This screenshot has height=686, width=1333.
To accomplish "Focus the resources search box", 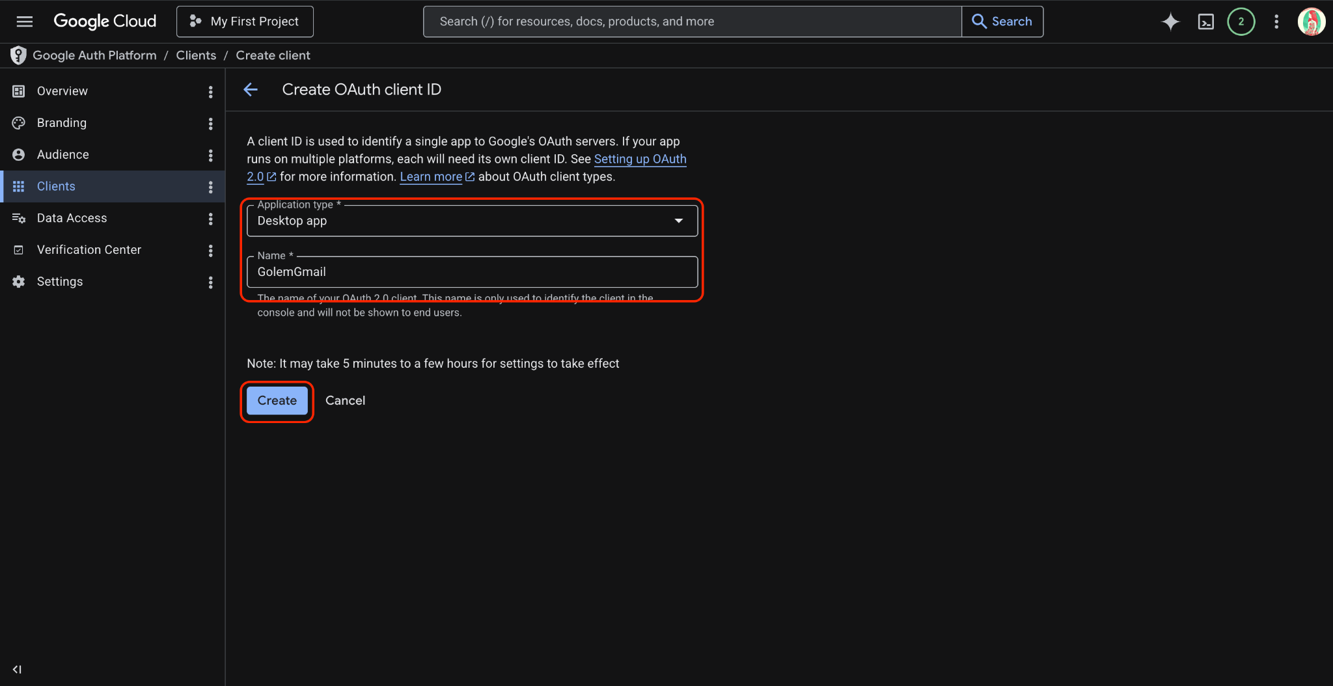I will [693, 21].
